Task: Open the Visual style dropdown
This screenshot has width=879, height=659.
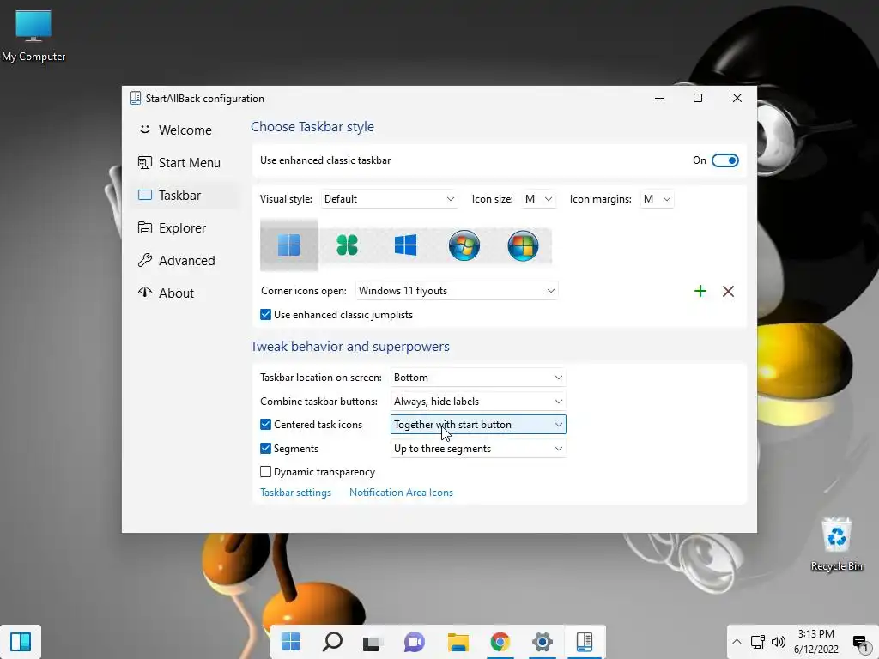Action: [x=389, y=199]
